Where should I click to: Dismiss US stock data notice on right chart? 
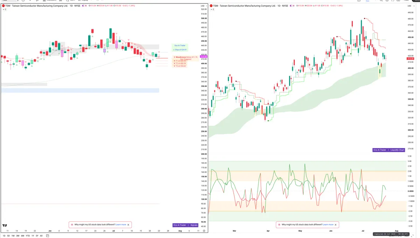336,225
